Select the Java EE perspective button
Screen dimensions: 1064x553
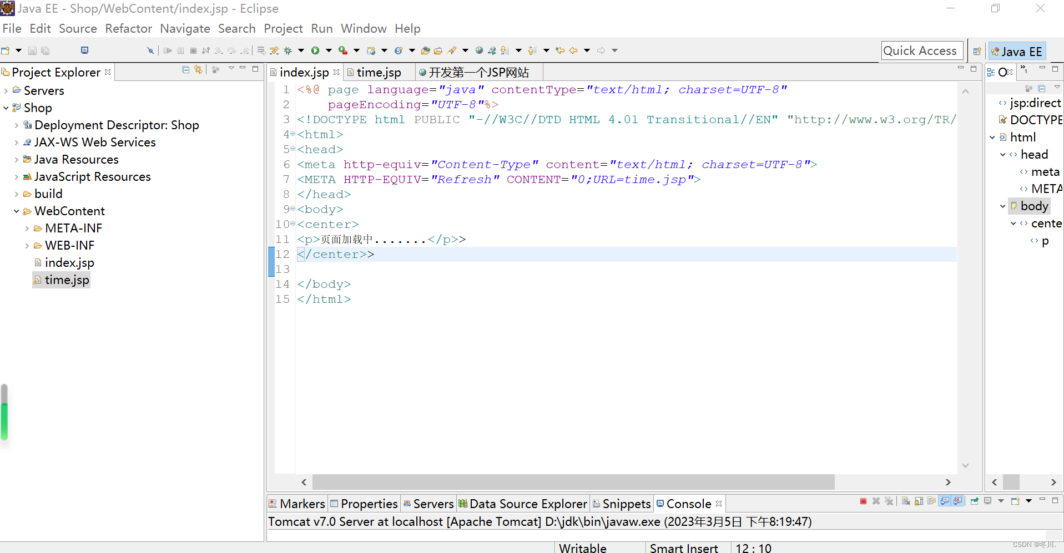point(1017,52)
